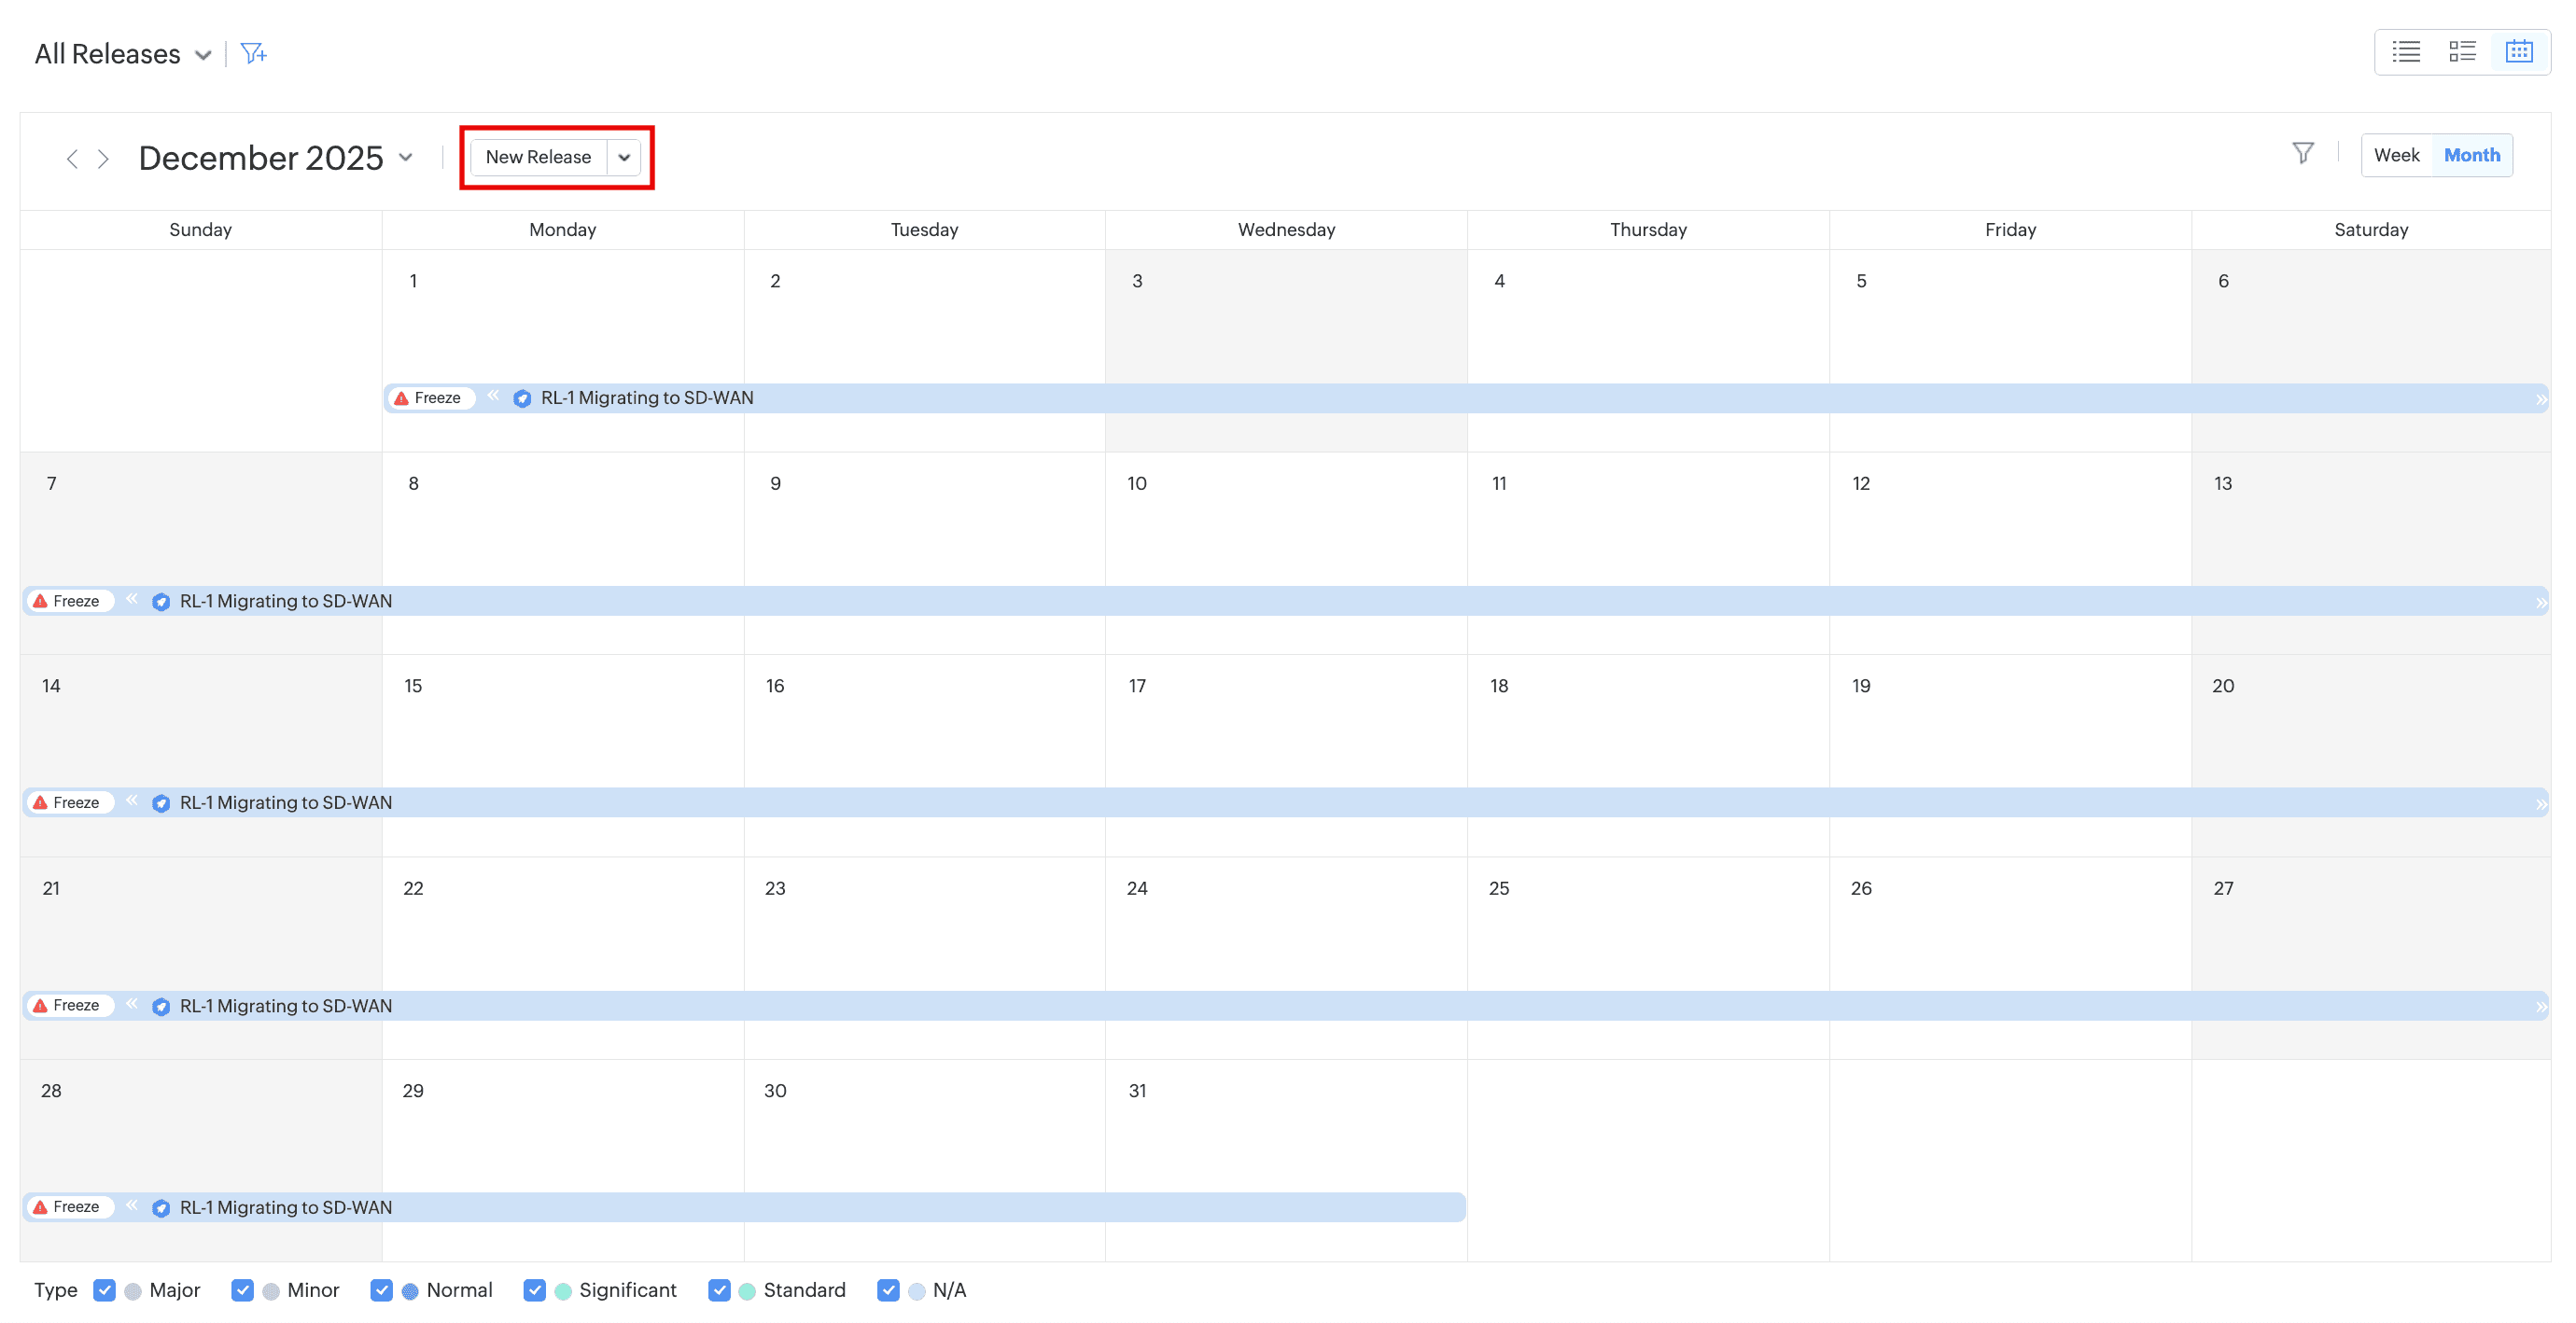The height and width of the screenshot is (1323, 2576).
Task: Open the December 2025 month picker
Action: click(406, 158)
